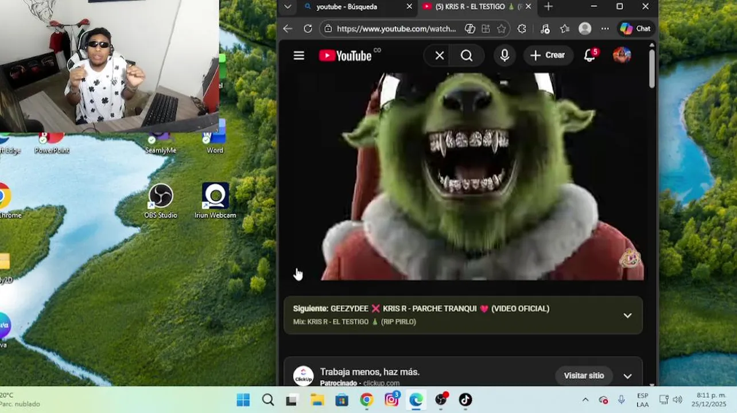Show hidden system tray icons chevron
The width and height of the screenshot is (737, 413).
point(585,400)
